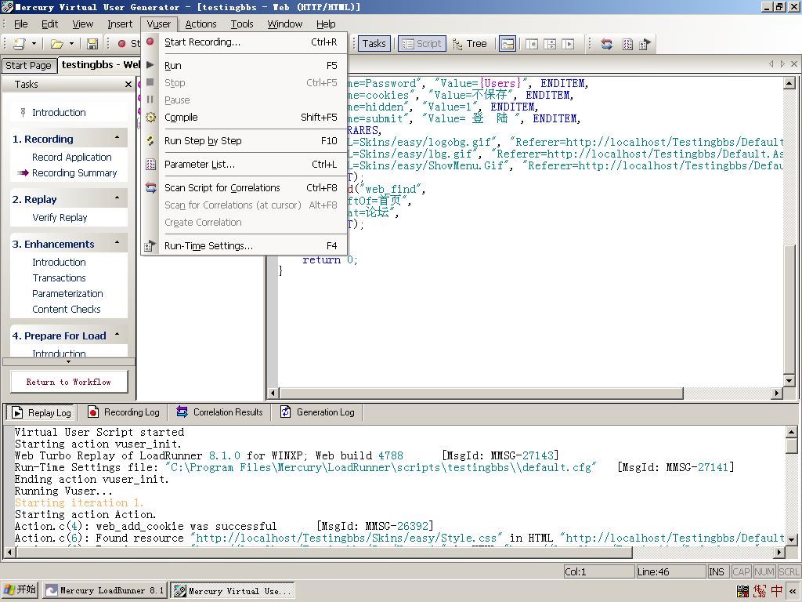Screen dimensions: 802x602
Task: Open the Edit menu
Action: coord(49,24)
